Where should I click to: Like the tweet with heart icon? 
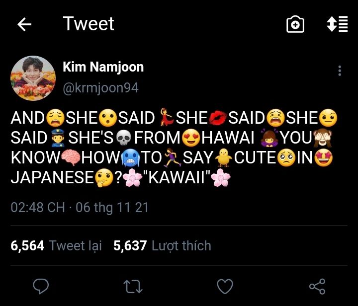tap(225, 286)
